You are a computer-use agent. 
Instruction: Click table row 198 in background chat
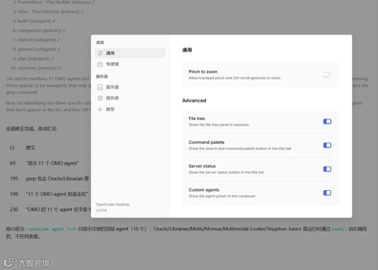(48, 194)
